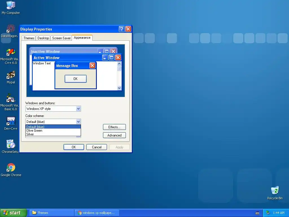
Task: Open the Effects... dialog
Action: coord(114,127)
